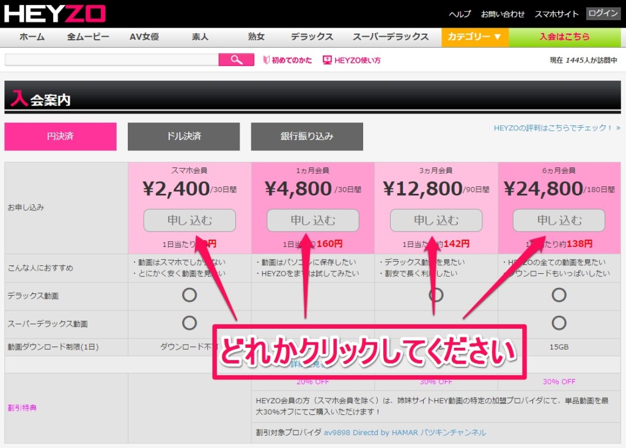Click the 約138円 per-day price text

[x=576, y=244]
